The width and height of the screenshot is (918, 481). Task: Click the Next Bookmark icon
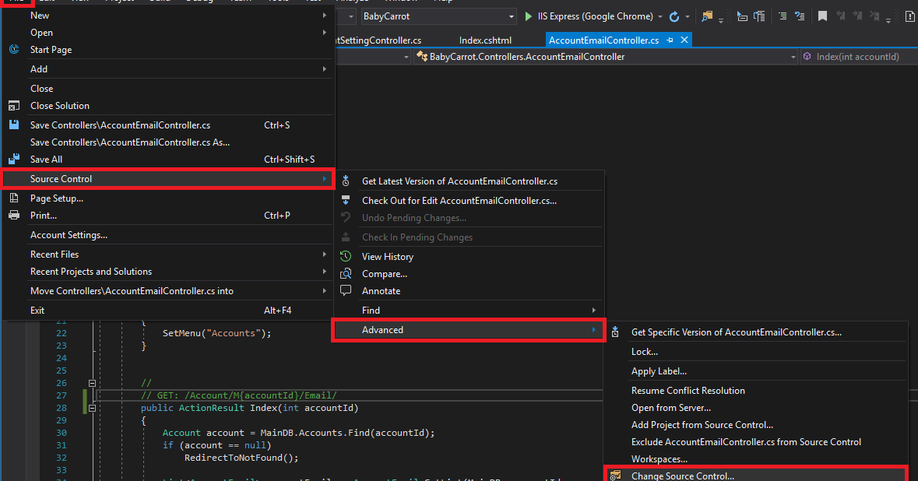click(x=857, y=16)
